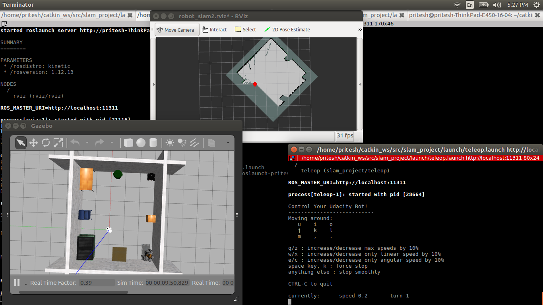Screen dimensions: 543x305
Task: Expand Gazebo right side panel handle
Action: [x=237, y=215]
